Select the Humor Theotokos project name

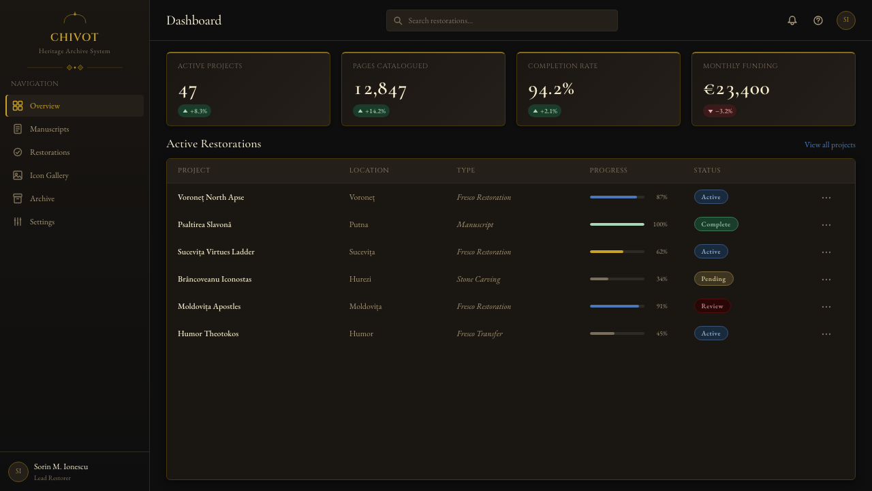pyautogui.click(x=208, y=333)
